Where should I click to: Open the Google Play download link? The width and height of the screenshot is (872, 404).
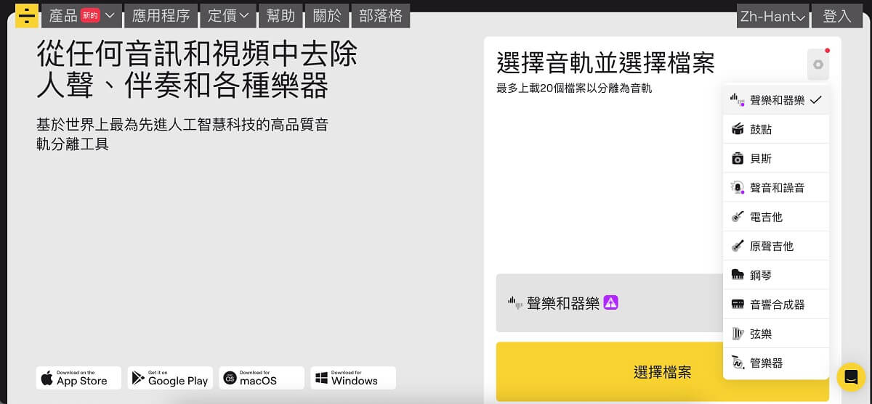[x=170, y=378]
